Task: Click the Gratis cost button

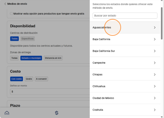Action: [29, 79]
